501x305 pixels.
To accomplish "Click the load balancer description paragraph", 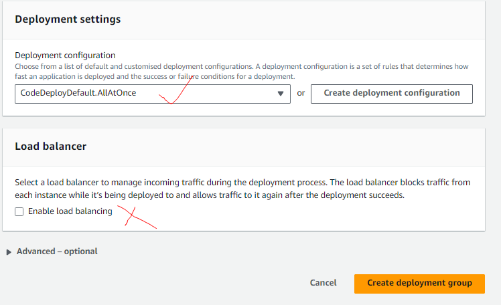I will pyautogui.click(x=242, y=189).
